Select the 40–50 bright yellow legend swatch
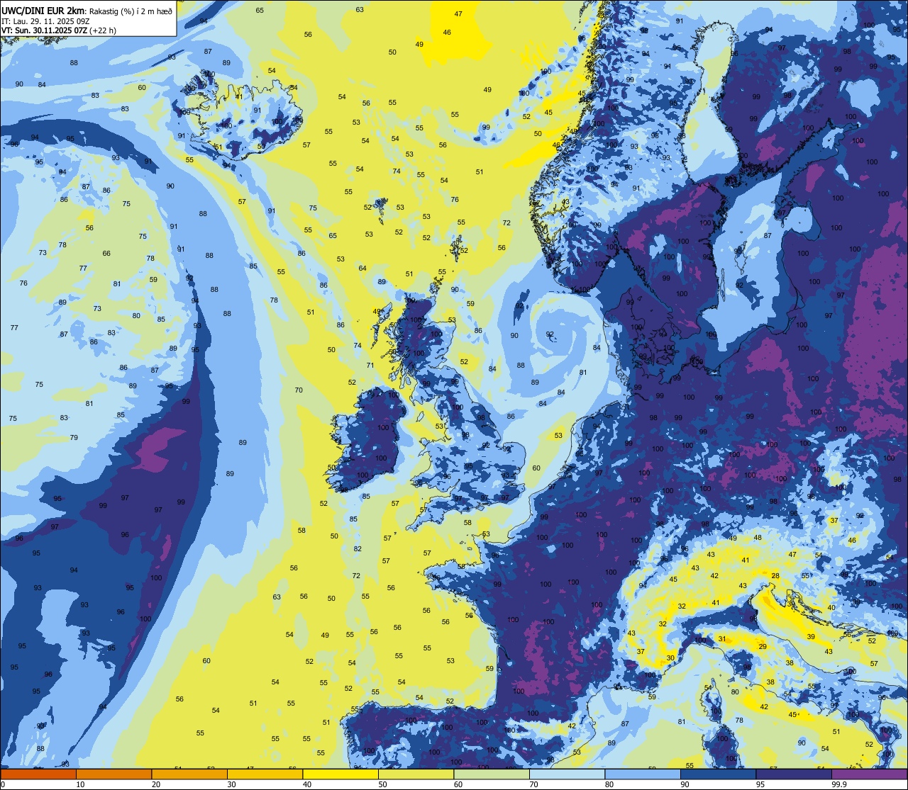 [340, 774]
